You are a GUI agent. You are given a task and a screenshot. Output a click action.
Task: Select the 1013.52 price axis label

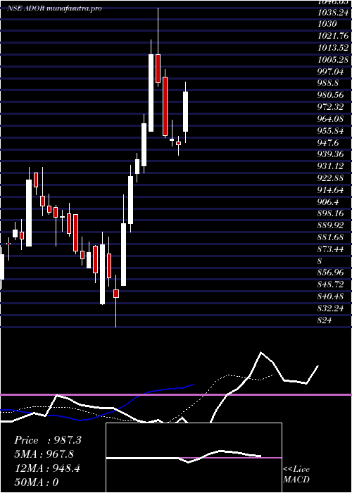(x=333, y=48)
